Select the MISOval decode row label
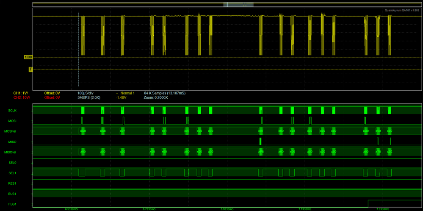Image resolution: width=423 pixels, height=211 pixels. click(11, 152)
